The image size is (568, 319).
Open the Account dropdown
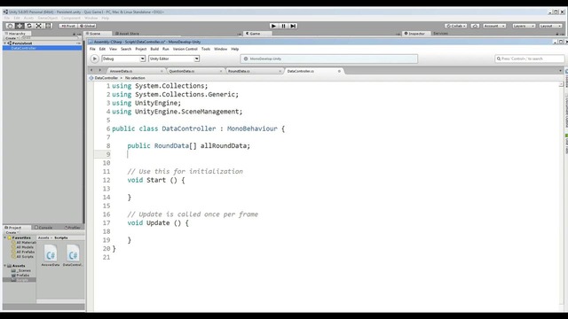[x=494, y=26]
